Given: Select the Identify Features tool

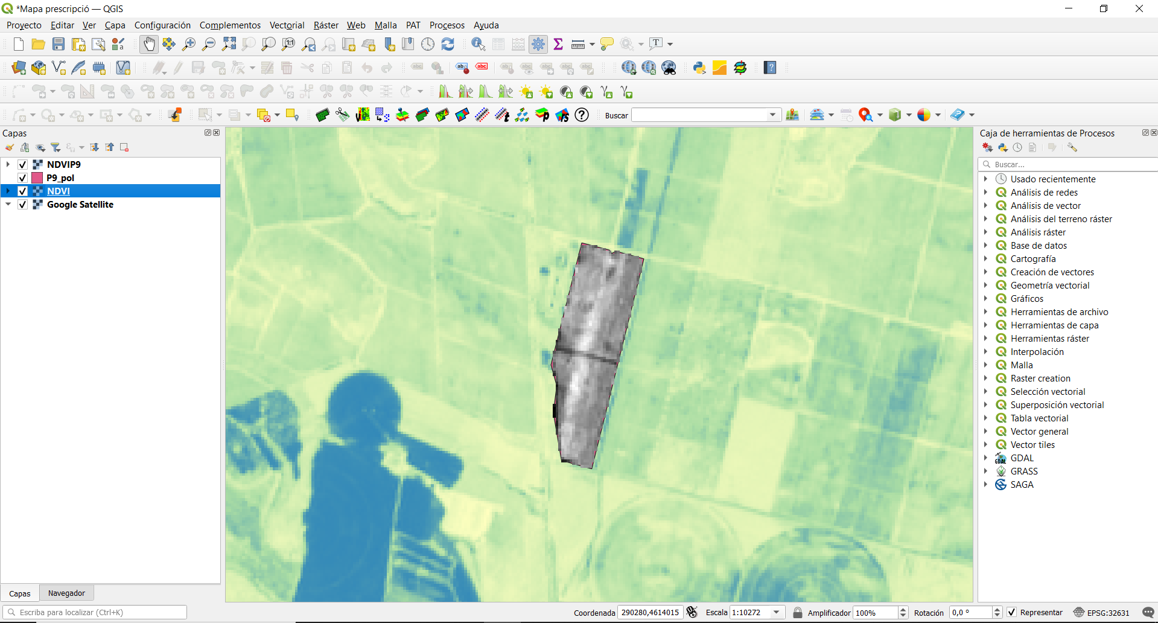Looking at the screenshot, I should click(x=479, y=44).
